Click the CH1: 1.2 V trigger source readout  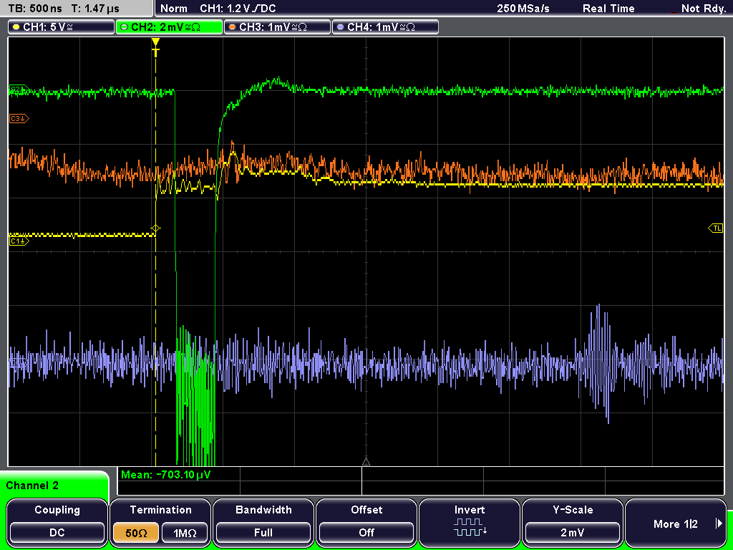pos(238,9)
